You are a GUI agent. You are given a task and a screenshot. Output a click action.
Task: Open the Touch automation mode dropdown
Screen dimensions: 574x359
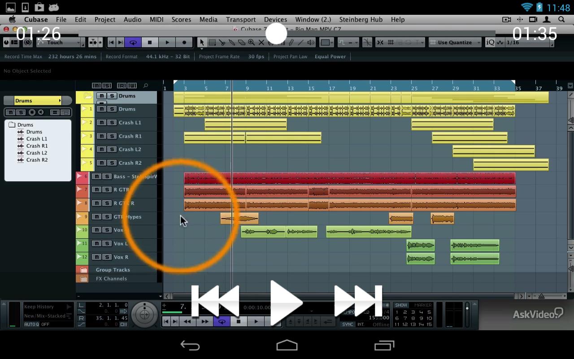tap(61, 43)
